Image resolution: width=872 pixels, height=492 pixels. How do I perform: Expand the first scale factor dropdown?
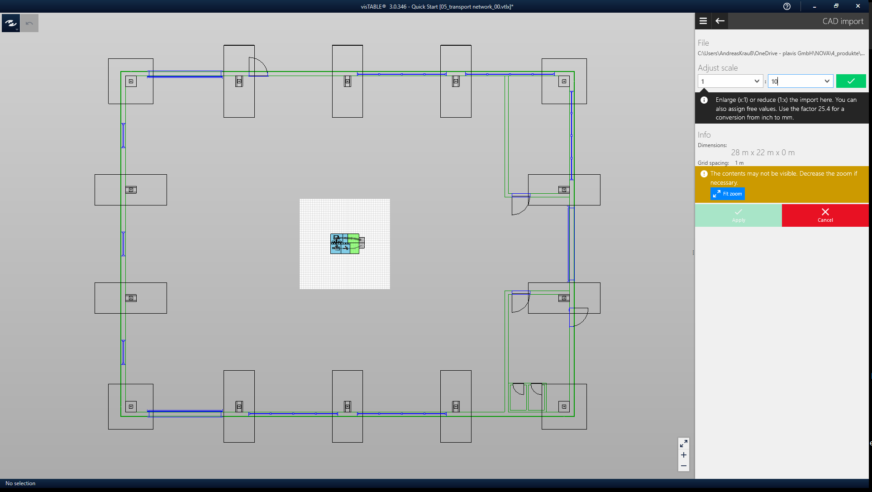[756, 81]
